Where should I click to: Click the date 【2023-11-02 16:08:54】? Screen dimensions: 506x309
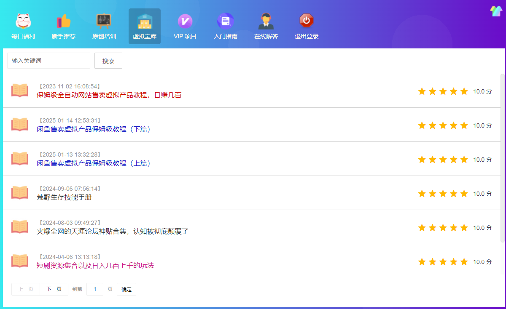[69, 86]
